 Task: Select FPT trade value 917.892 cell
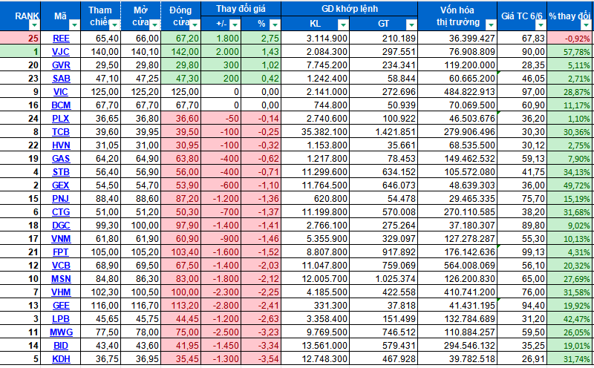click(383, 252)
